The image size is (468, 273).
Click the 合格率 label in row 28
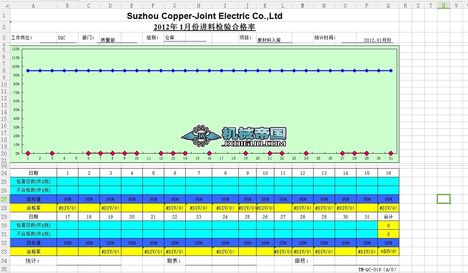pyautogui.click(x=33, y=208)
